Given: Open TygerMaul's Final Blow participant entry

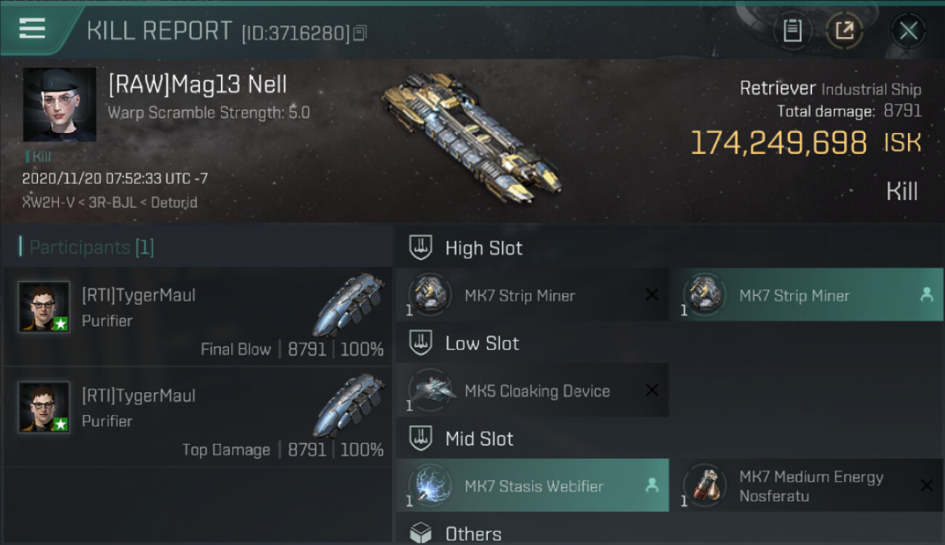Looking at the screenshot, I should (198, 317).
